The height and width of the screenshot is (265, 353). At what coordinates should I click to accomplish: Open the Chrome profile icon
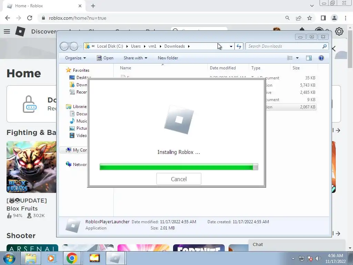point(334,18)
